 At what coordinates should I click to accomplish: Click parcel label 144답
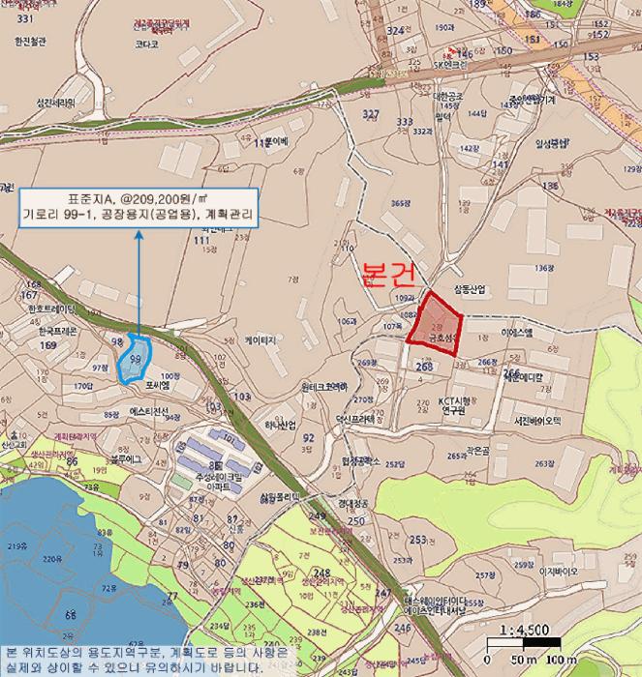point(476,113)
